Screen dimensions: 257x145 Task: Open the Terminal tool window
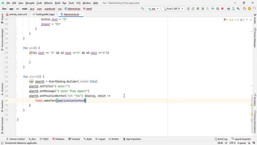point(74,139)
